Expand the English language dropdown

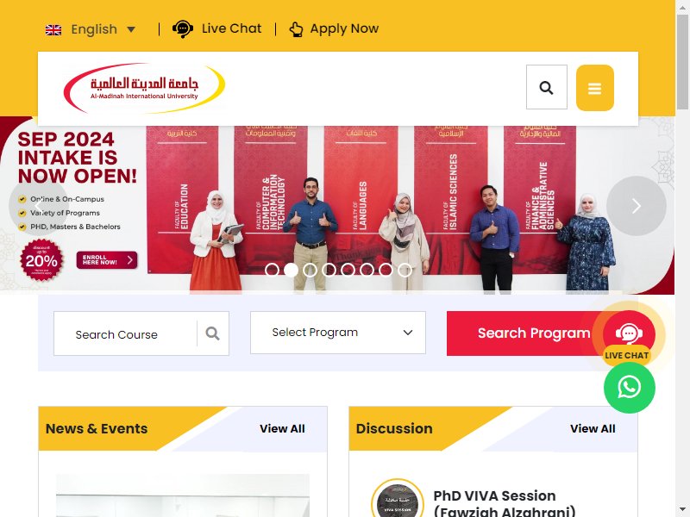tap(91, 29)
